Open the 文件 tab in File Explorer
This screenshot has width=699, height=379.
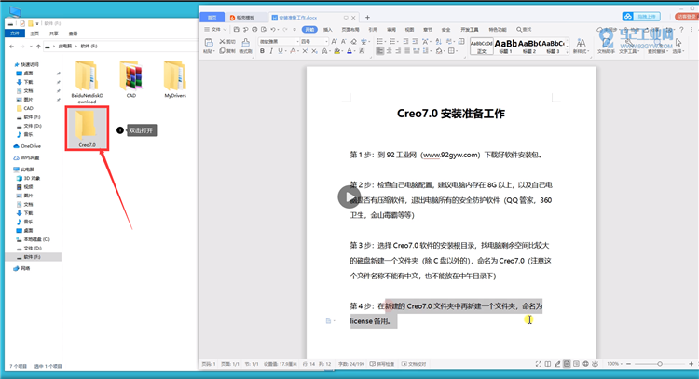15,34
